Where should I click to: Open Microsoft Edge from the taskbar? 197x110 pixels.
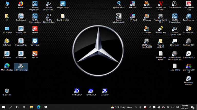pos(38,107)
